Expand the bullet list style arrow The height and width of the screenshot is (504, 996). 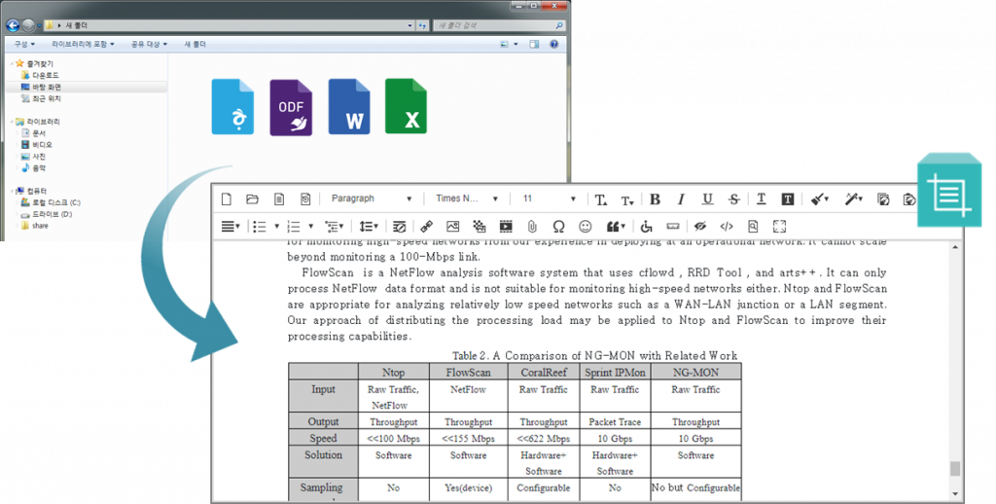pos(276,227)
